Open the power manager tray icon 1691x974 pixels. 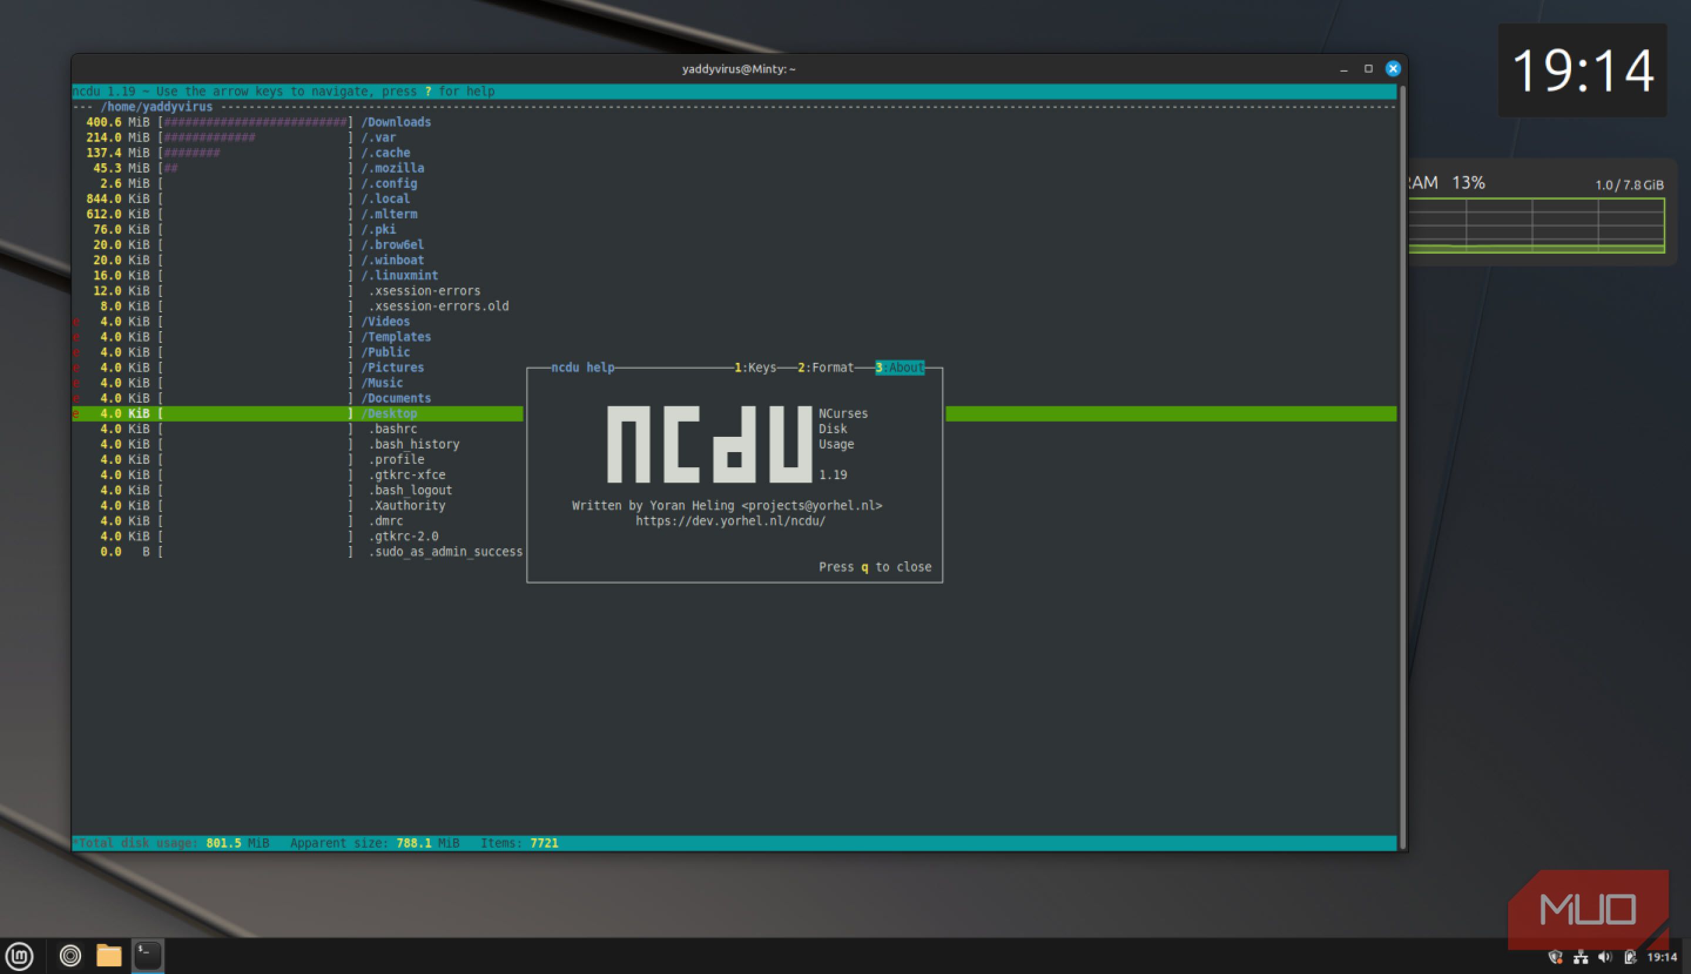click(x=1630, y=958)
